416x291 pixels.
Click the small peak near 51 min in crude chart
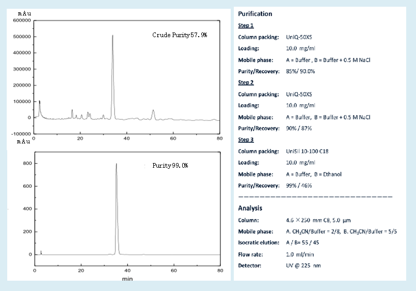153,115
